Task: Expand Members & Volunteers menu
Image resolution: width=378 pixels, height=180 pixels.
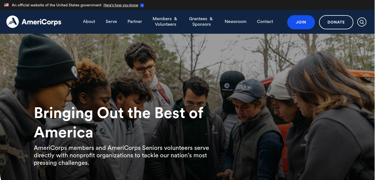Action: tap(165, 22)
